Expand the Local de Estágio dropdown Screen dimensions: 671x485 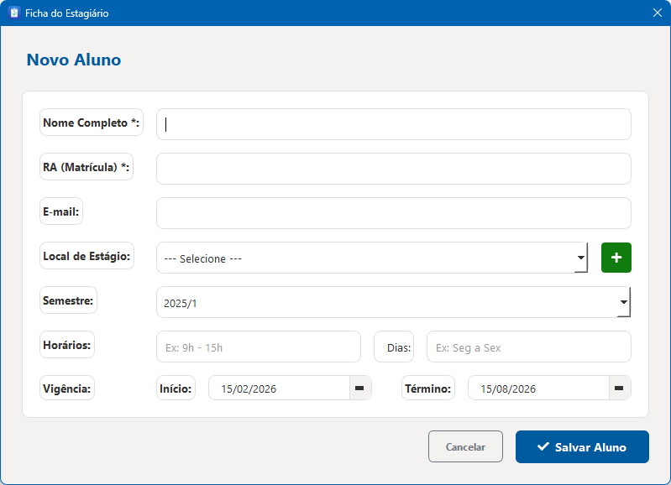pyautogui.click(x=580, y=258)
